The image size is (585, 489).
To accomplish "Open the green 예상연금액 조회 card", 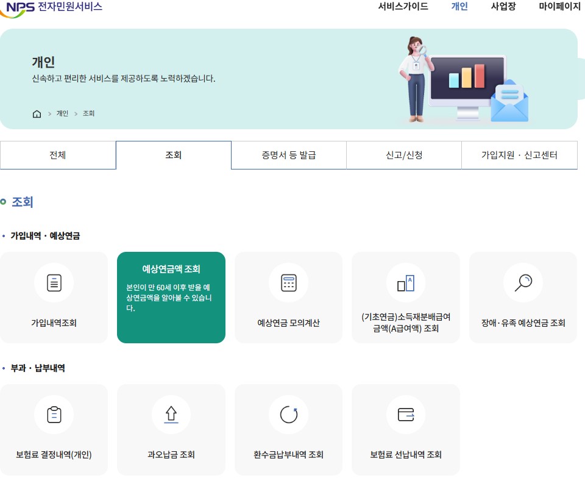I will (x=171, y=297).
